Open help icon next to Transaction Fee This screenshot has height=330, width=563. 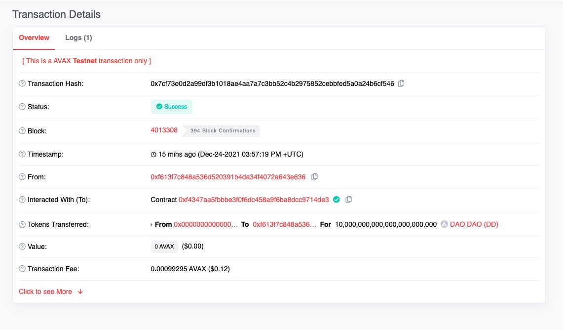(x=22, y=269)
